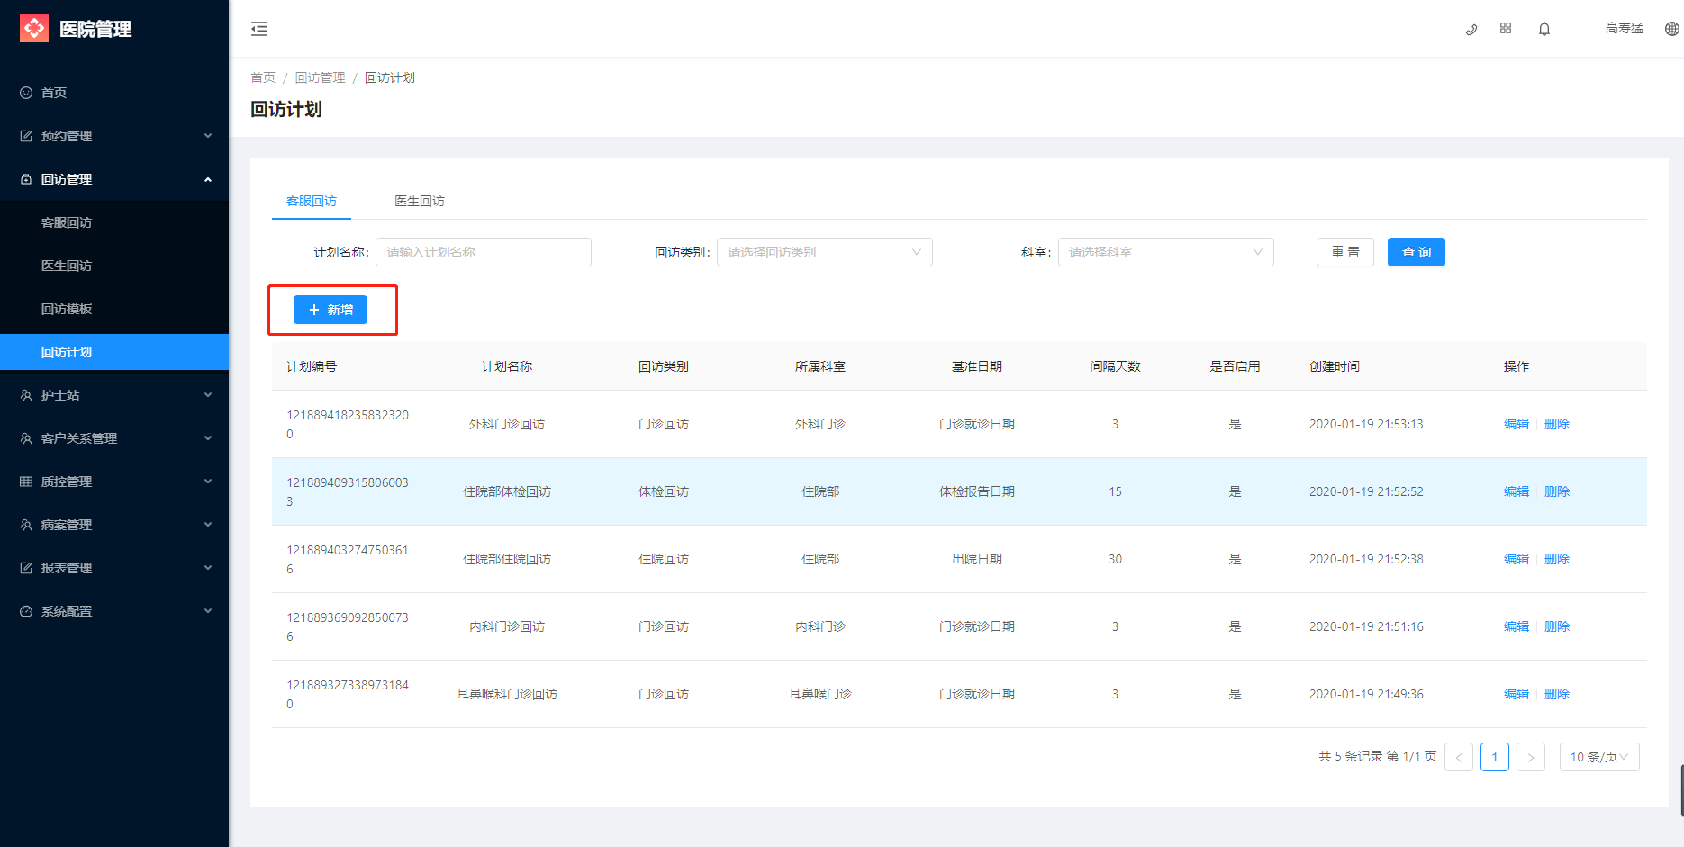This screenshot has height=847, width=1684.
Task: Click the hospital management logo icon
Action: pyautogui.click(x=34, y=29)
